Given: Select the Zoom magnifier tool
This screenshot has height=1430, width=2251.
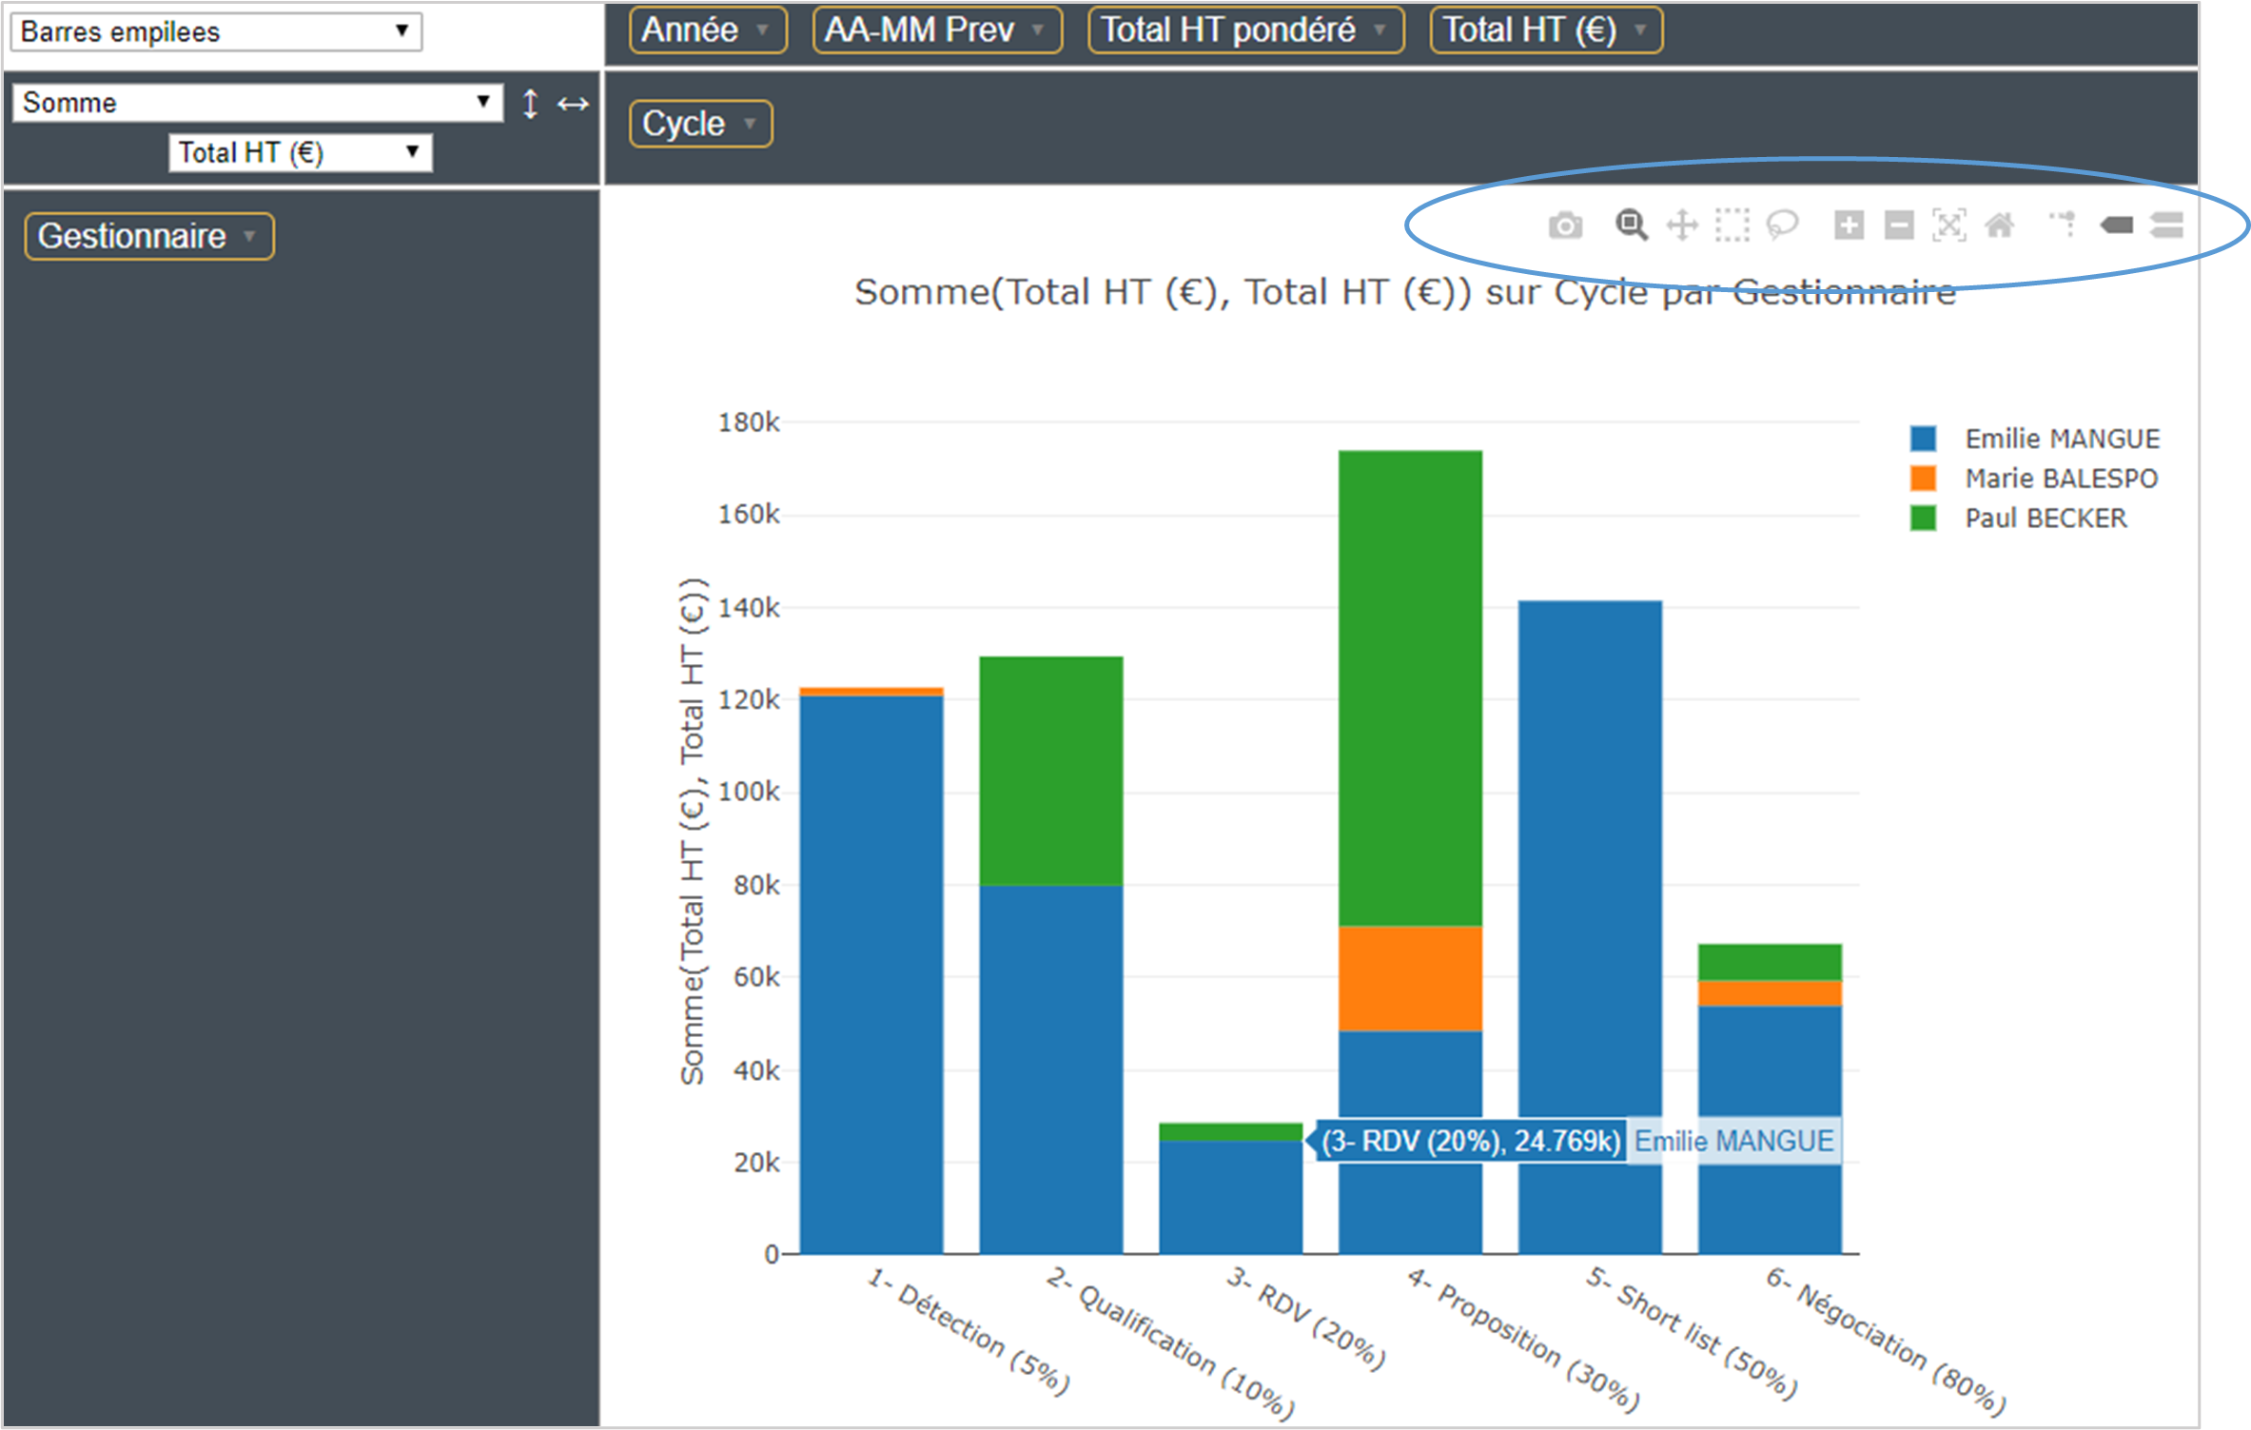Looking at the screenshot, I should 1632,225.
